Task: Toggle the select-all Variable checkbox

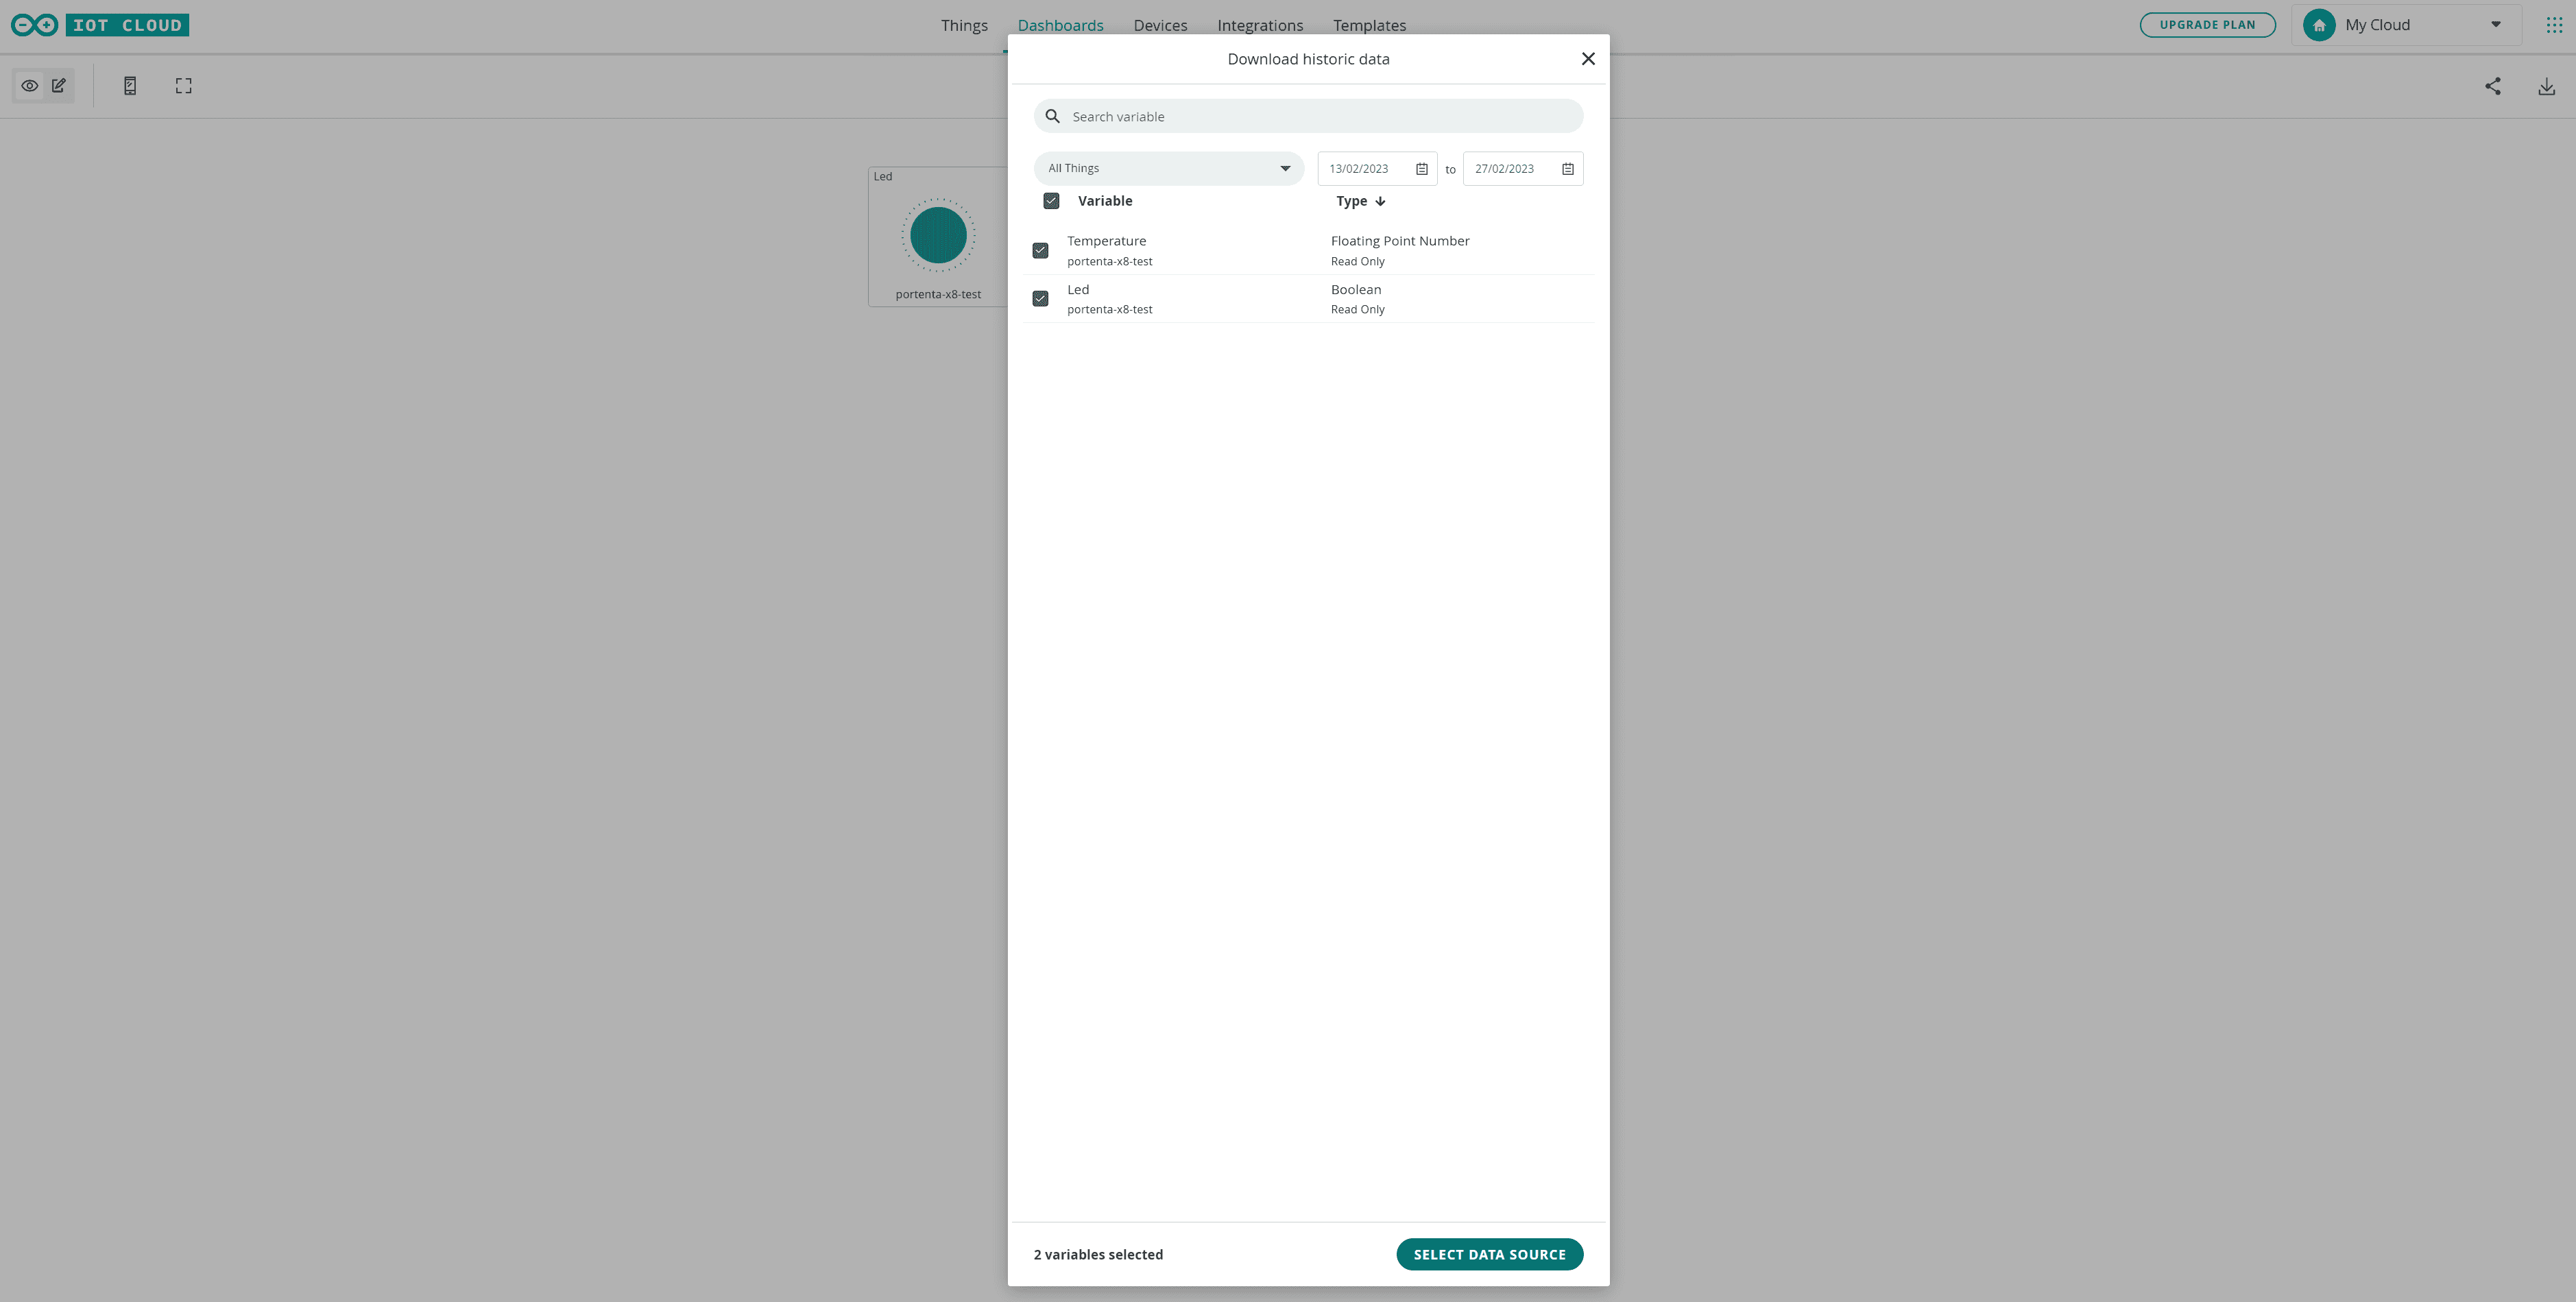Action: point(1051,201)
